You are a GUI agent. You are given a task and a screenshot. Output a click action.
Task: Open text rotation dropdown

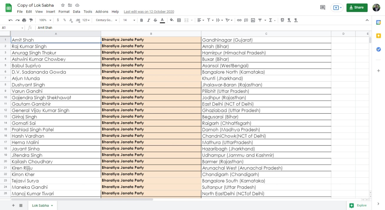click(229, 20)
